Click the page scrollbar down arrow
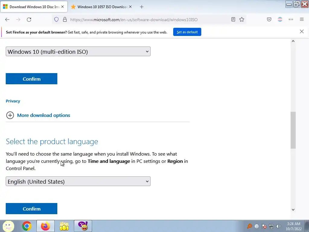The height and width of the screenshot is (232, 309). (x=293, y=210)
